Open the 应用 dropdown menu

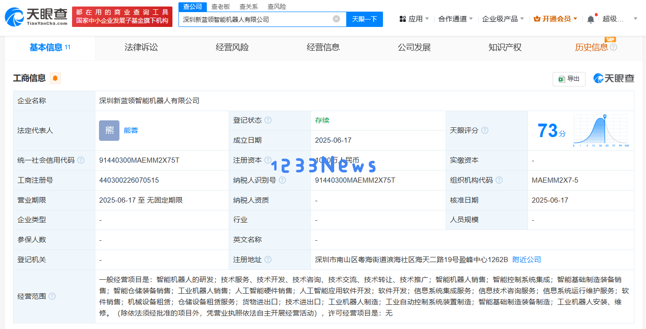point(415,19)
